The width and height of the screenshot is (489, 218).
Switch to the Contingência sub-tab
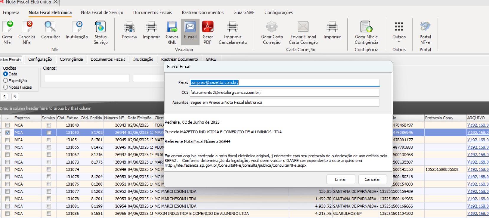pos(71,59)
